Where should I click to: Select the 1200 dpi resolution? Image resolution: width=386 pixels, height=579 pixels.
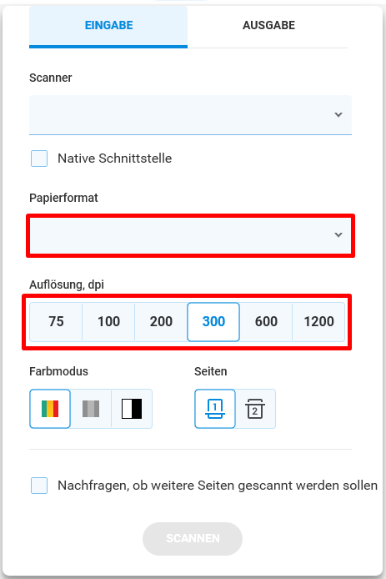[x=318, y=322]
